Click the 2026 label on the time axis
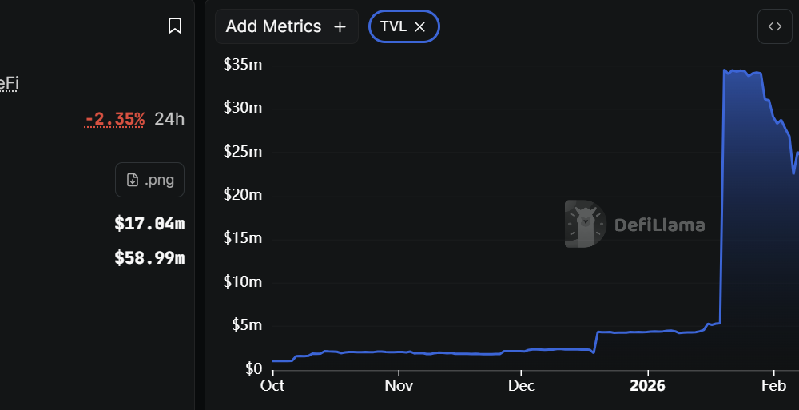 click(x=646, y=386)
